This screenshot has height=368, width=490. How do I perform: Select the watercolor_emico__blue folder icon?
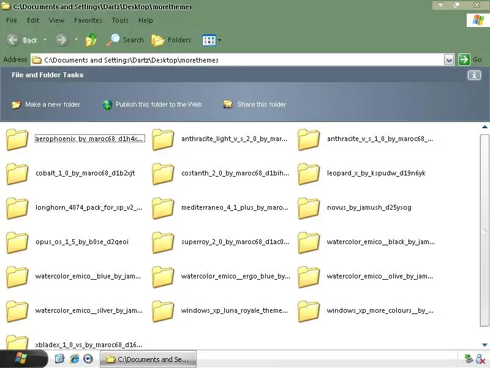[17, 277]
